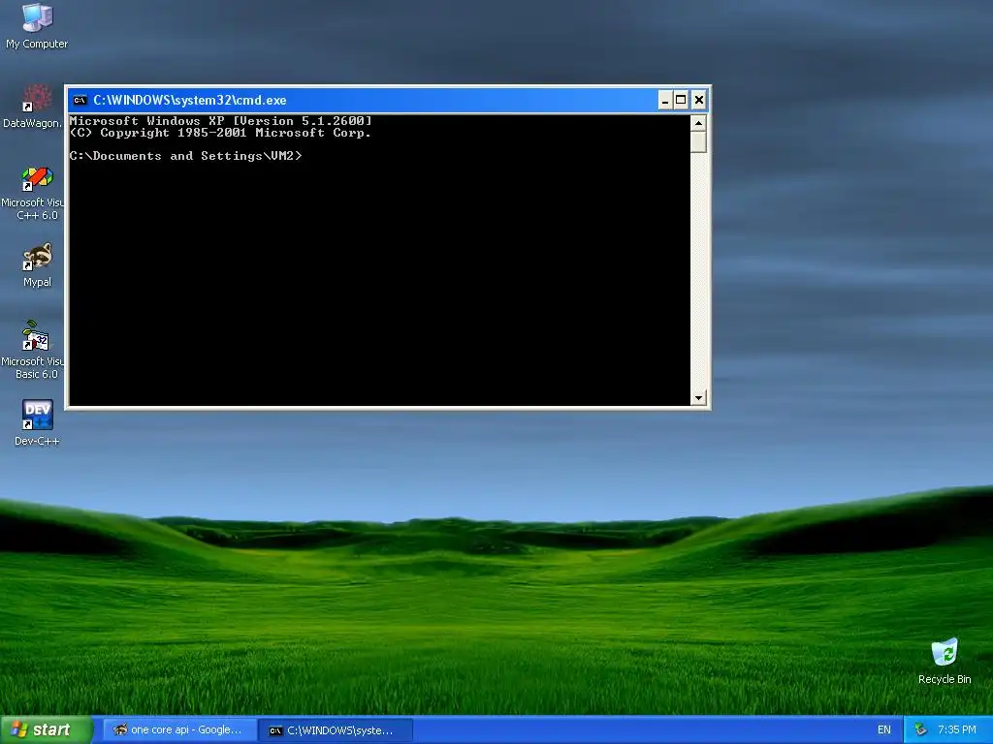
Task: Select the Recycle Bin icon
Action: click(x=945, y=661)
